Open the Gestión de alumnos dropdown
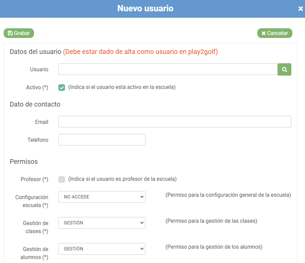 point(102,249)
